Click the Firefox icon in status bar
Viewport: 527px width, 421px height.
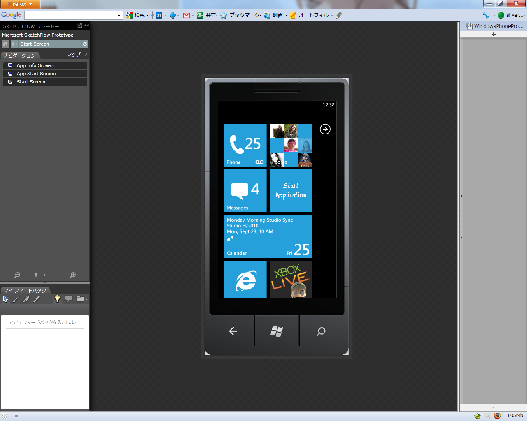497,416
